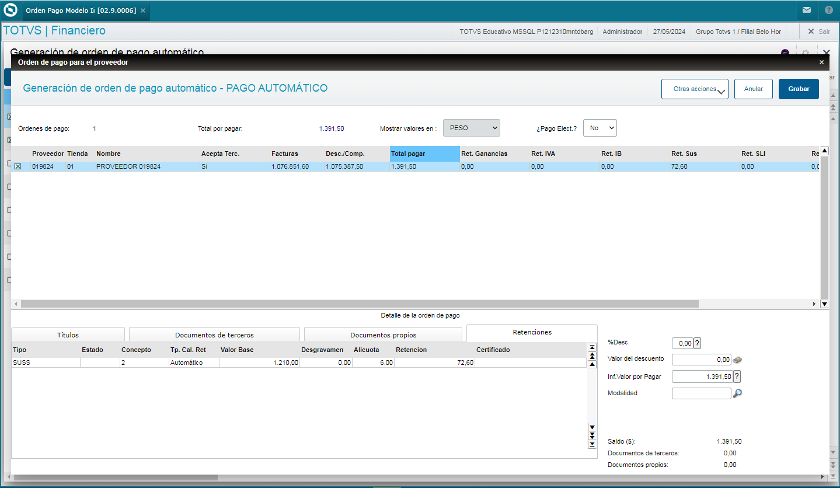
Task: Click the %Desc. input field
Action: click(682, 343)
